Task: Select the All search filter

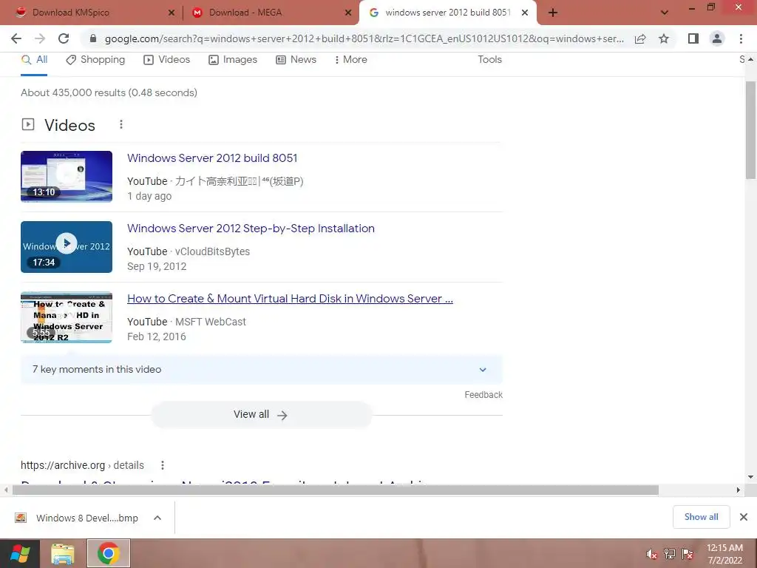Action: [x=34, y=59]
